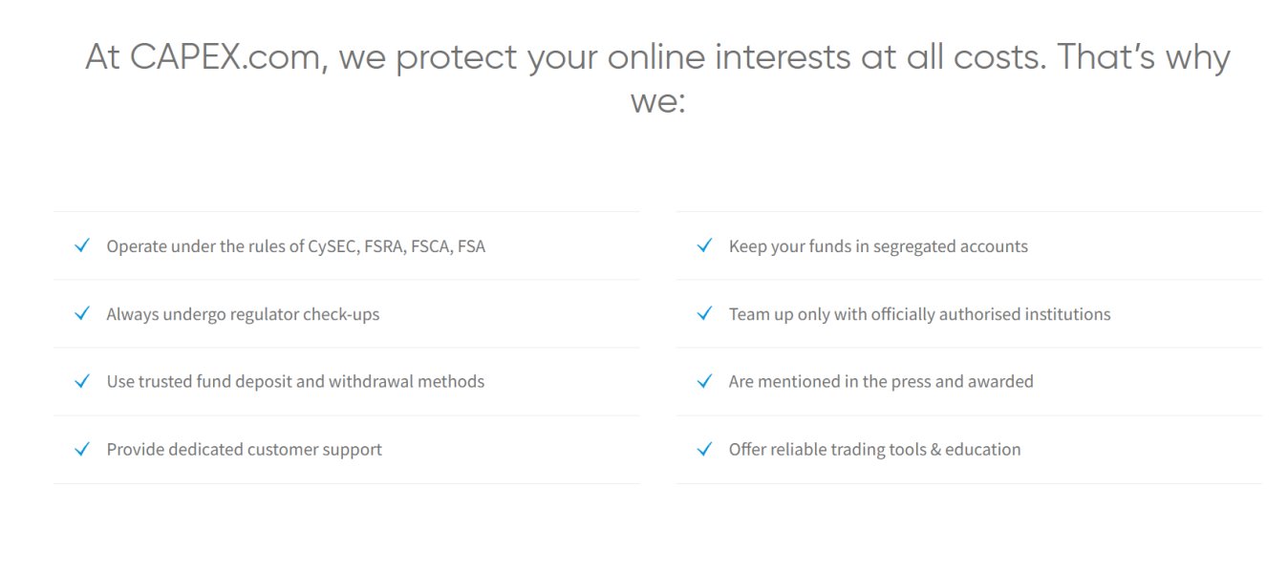Click 'Offer reliable trading tools & education' text
The width and height of the screenshot is (1288, 573).
tap(874, 450)
